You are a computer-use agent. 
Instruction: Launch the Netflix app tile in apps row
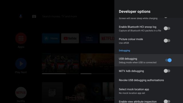107,38
